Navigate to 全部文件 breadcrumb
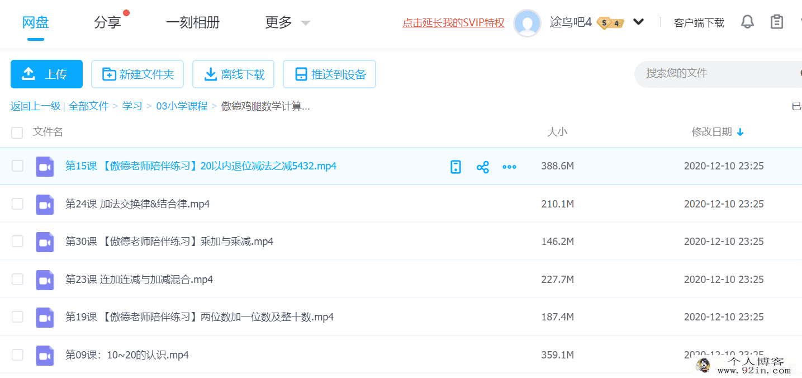802x378 pixels. click(x=88, y=106)
